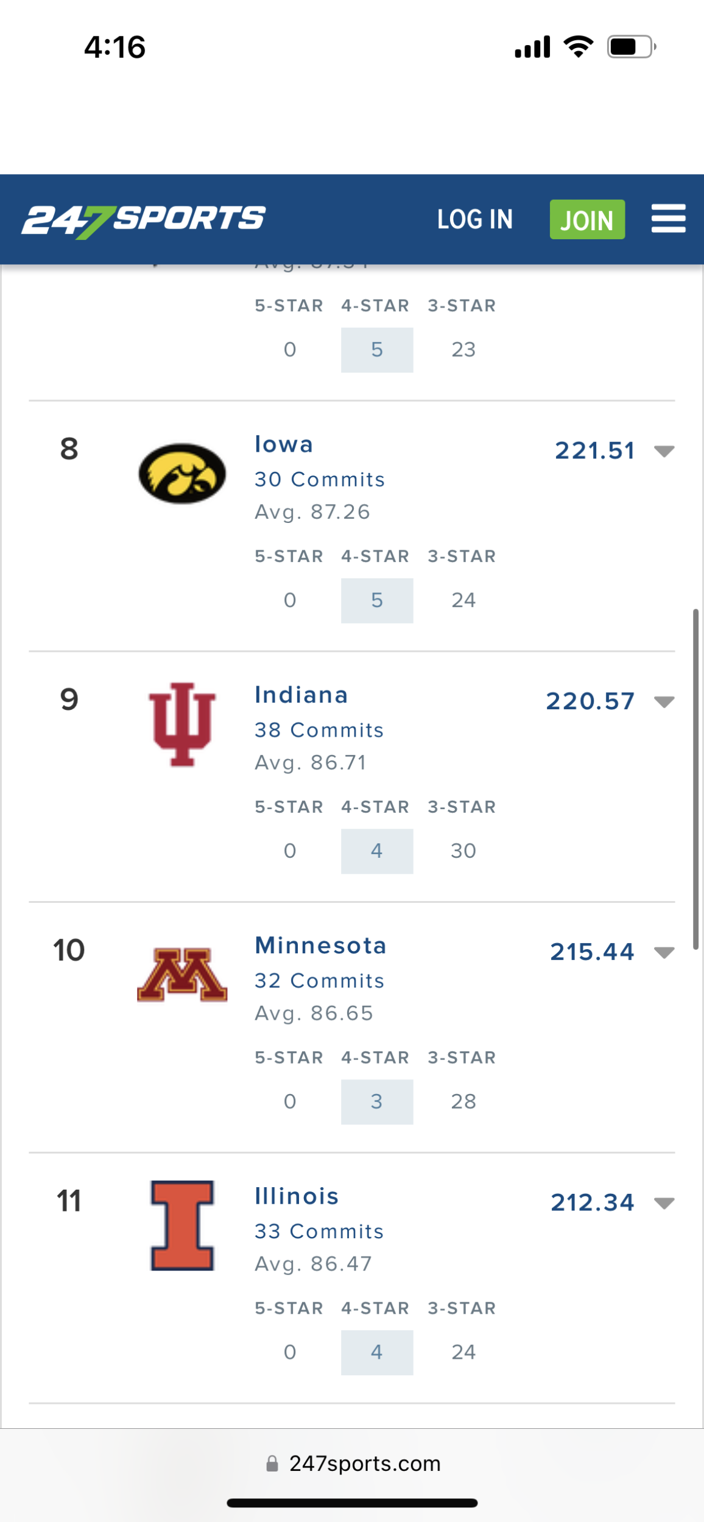Select Minnesota's highlighted 4-star count
The height and width of the screenshot is (1522, 704).
pyautogui.click(x=377, y=1102)
